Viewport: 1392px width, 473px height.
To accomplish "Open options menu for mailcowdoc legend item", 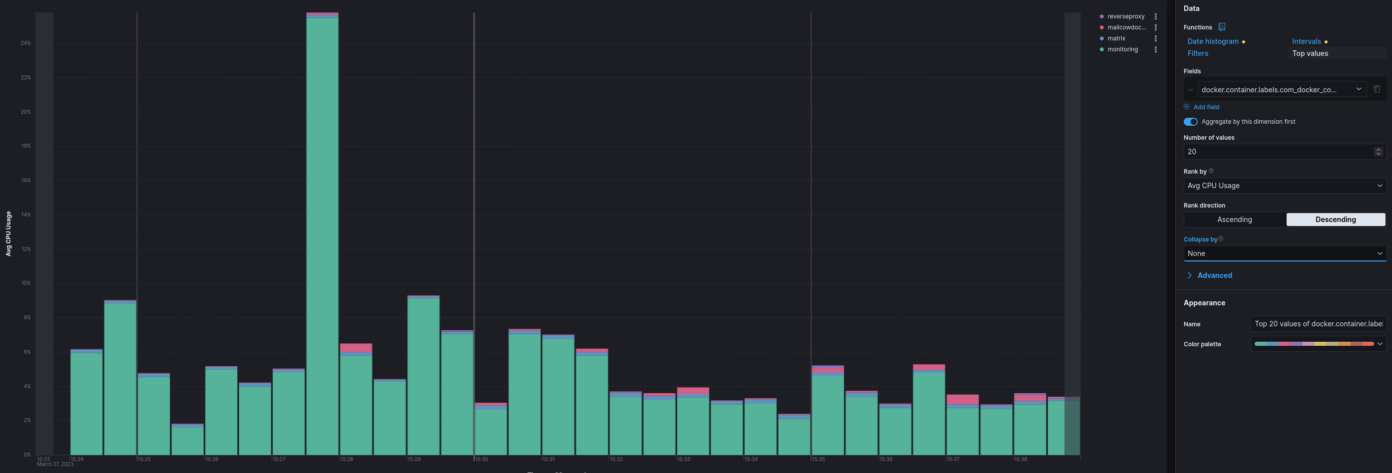I will click(x=1155, y=27).
